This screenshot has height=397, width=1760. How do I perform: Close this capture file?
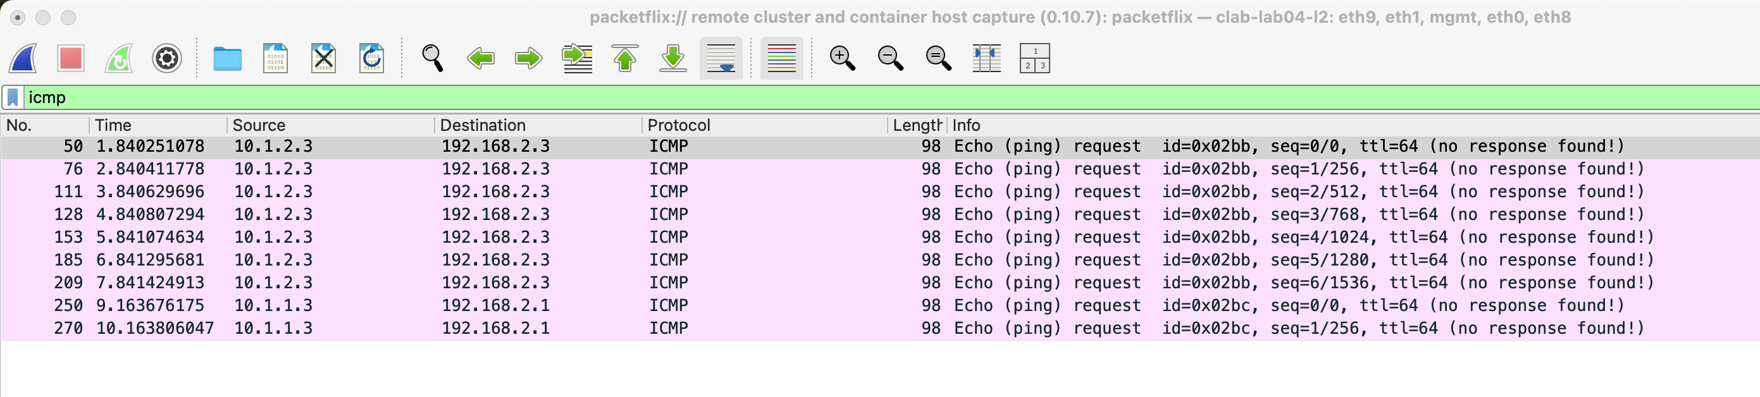pyautogui.click(x=323, y=59)
